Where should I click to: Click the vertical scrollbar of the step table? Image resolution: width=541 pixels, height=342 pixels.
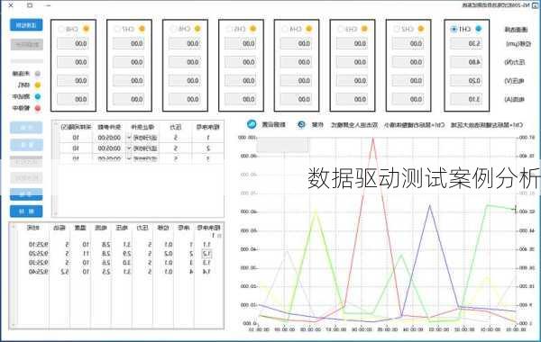[x=55, y=169]
